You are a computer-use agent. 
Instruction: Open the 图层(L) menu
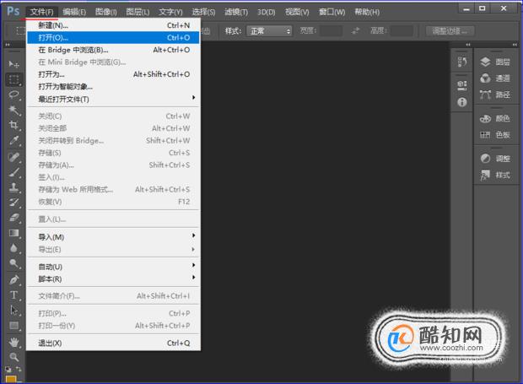click(137, 12)
